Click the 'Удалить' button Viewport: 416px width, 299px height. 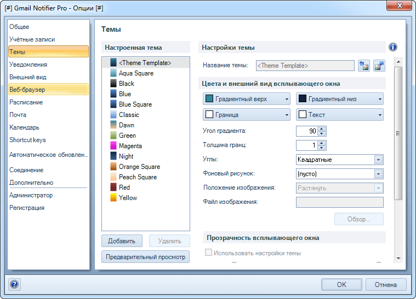[x=169, y=241]
